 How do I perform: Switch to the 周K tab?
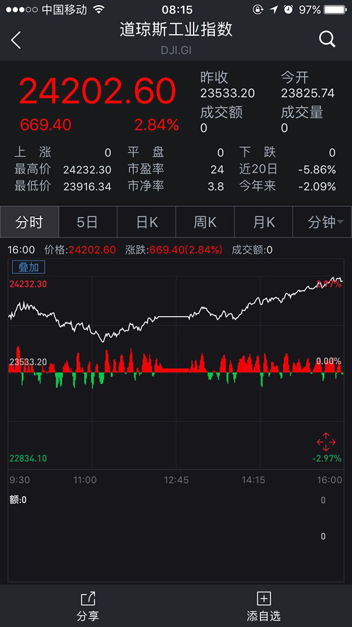(205, 222)
